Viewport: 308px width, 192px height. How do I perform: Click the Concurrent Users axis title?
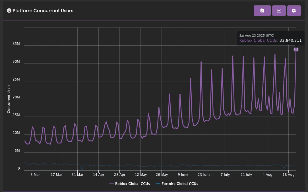pyautogui.click(x=9, y=99)
